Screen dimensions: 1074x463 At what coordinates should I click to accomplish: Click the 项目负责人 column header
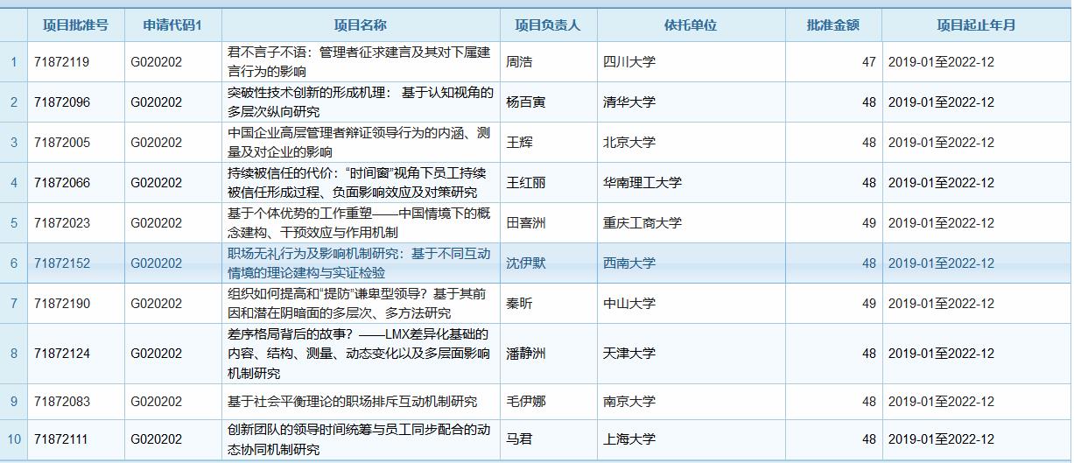click(548, 25)
